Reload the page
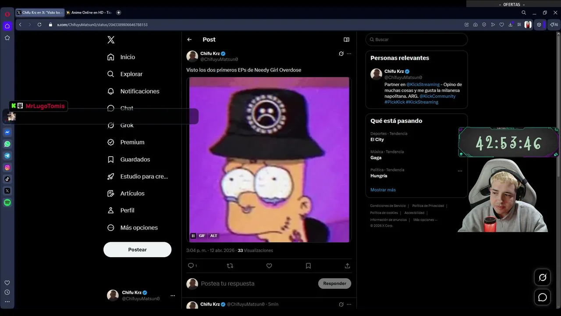 click(39, 25)
